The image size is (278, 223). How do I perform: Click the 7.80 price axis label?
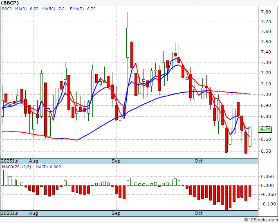[266, 12]
